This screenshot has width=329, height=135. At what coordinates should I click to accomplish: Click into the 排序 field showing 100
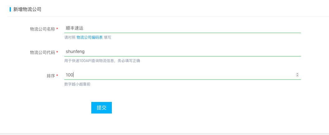pos(179,75)
